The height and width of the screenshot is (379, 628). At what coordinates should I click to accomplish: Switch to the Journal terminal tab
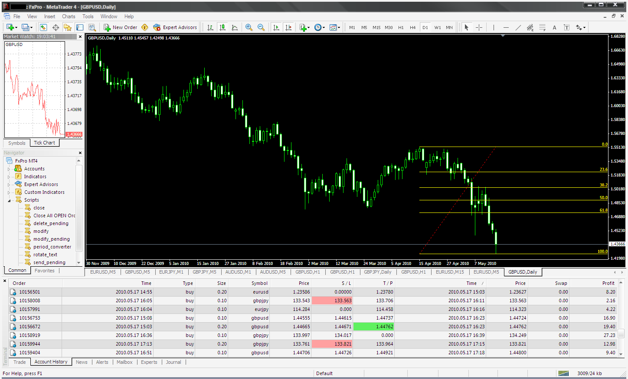click(173, 362)
